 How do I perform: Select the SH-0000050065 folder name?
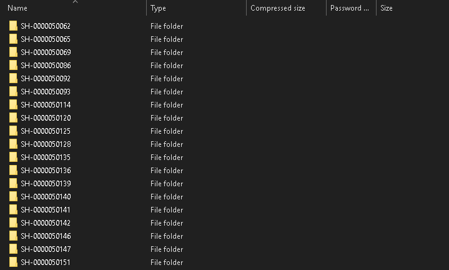click(x=46, y=39)
